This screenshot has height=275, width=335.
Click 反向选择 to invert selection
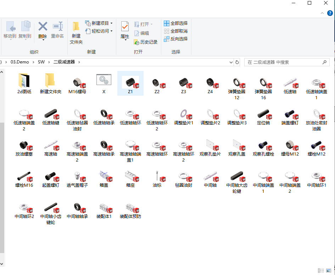[x=176, y=38]
